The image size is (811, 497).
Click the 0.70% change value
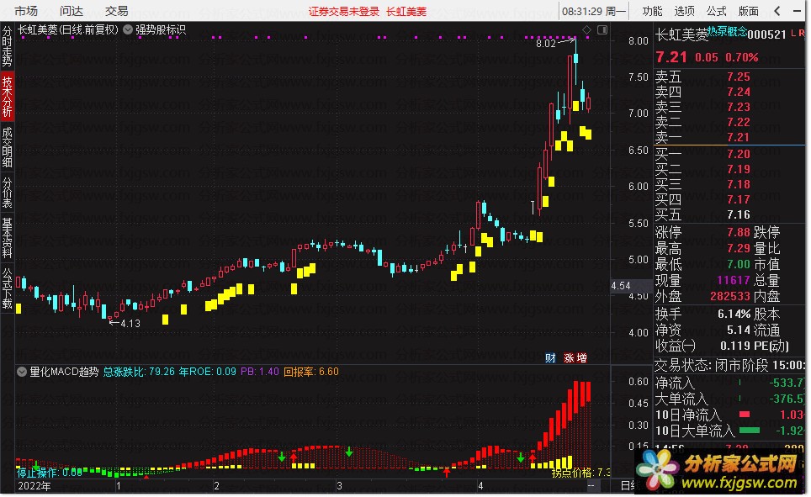coord(742,57)
